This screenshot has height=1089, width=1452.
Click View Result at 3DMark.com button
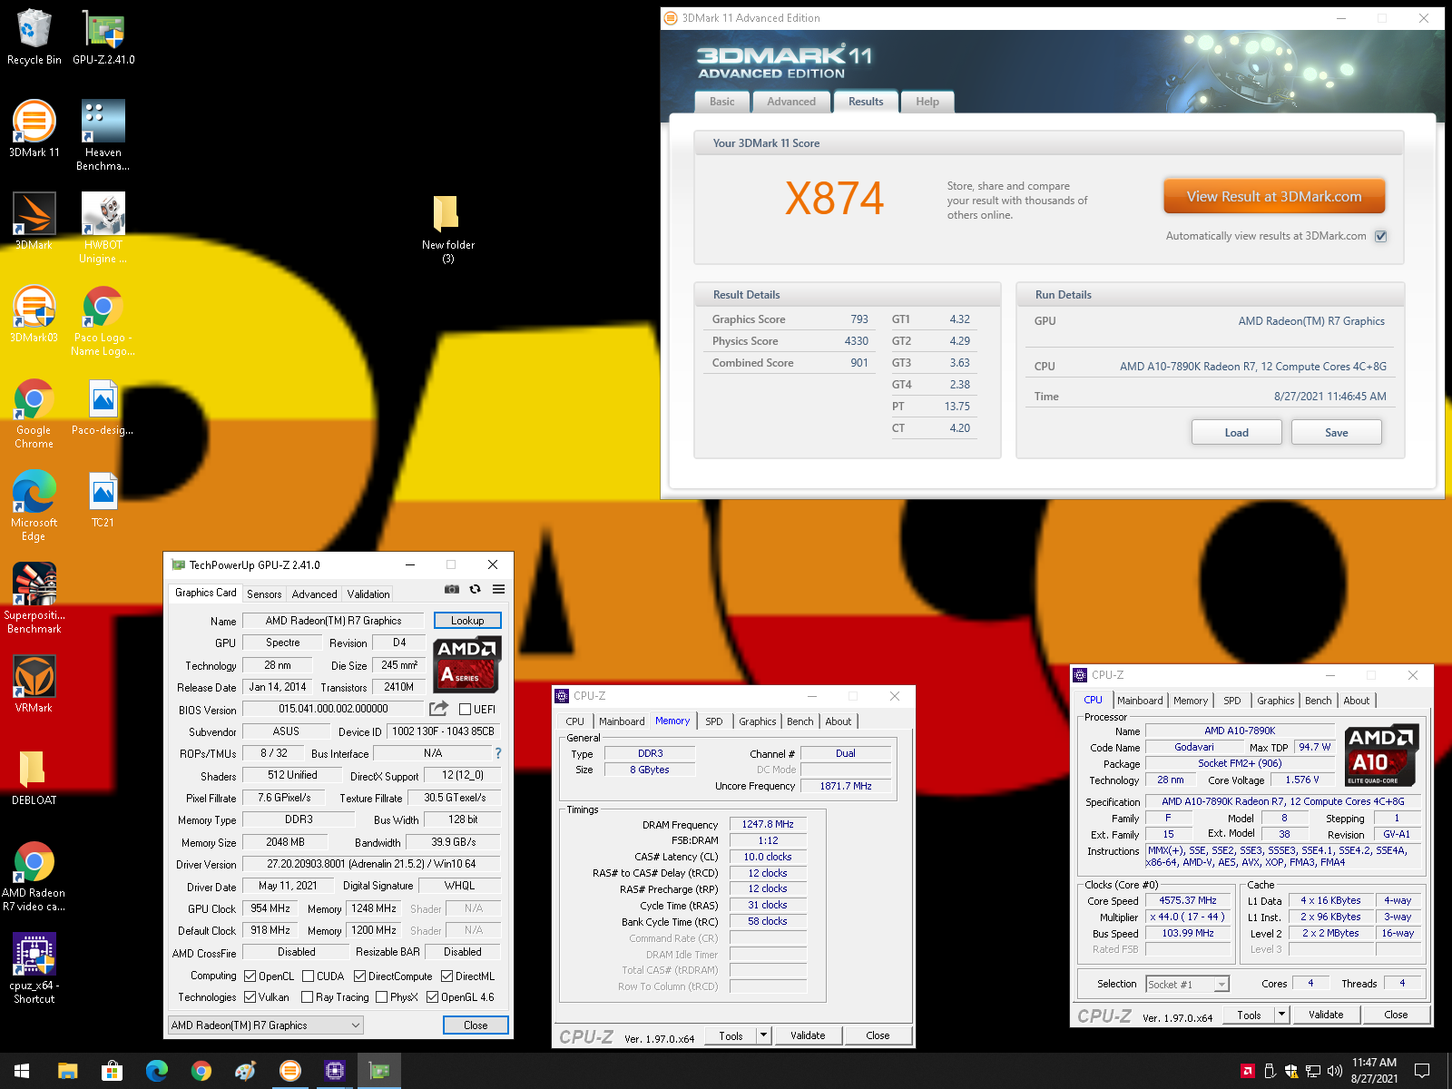[x=1274, y=196]
